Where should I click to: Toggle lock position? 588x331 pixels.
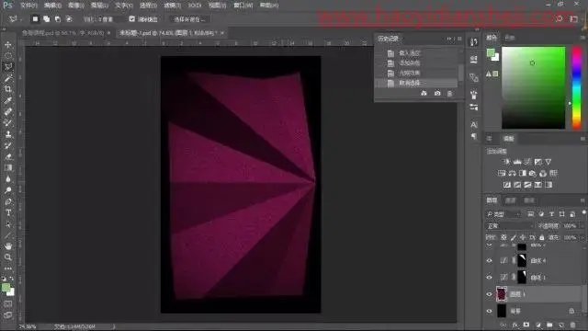(x=523, y=237)
